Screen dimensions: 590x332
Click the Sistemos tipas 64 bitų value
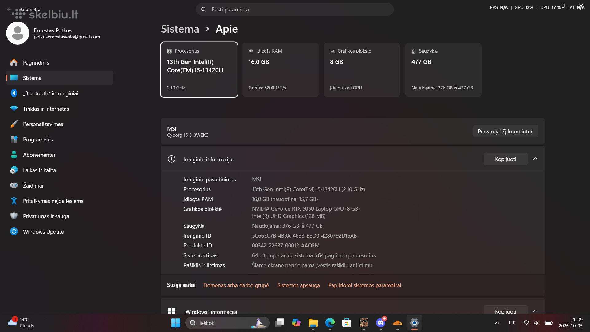(x=314, y=255)
